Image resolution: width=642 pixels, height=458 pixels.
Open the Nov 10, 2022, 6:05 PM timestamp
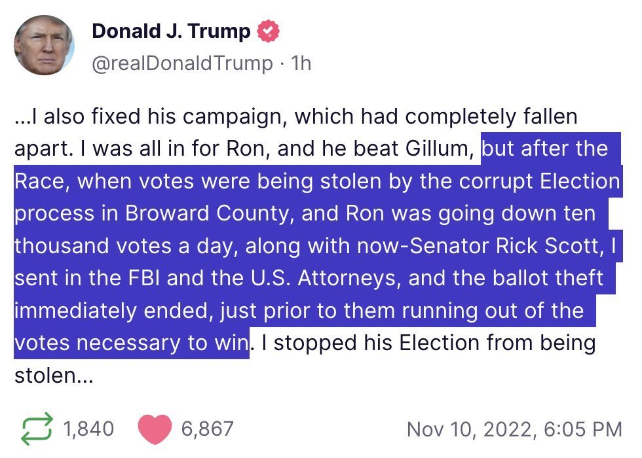click(515, 429)
